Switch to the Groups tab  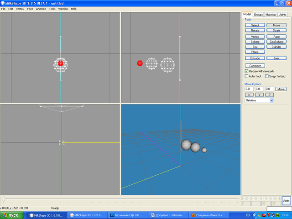[258, 15]
